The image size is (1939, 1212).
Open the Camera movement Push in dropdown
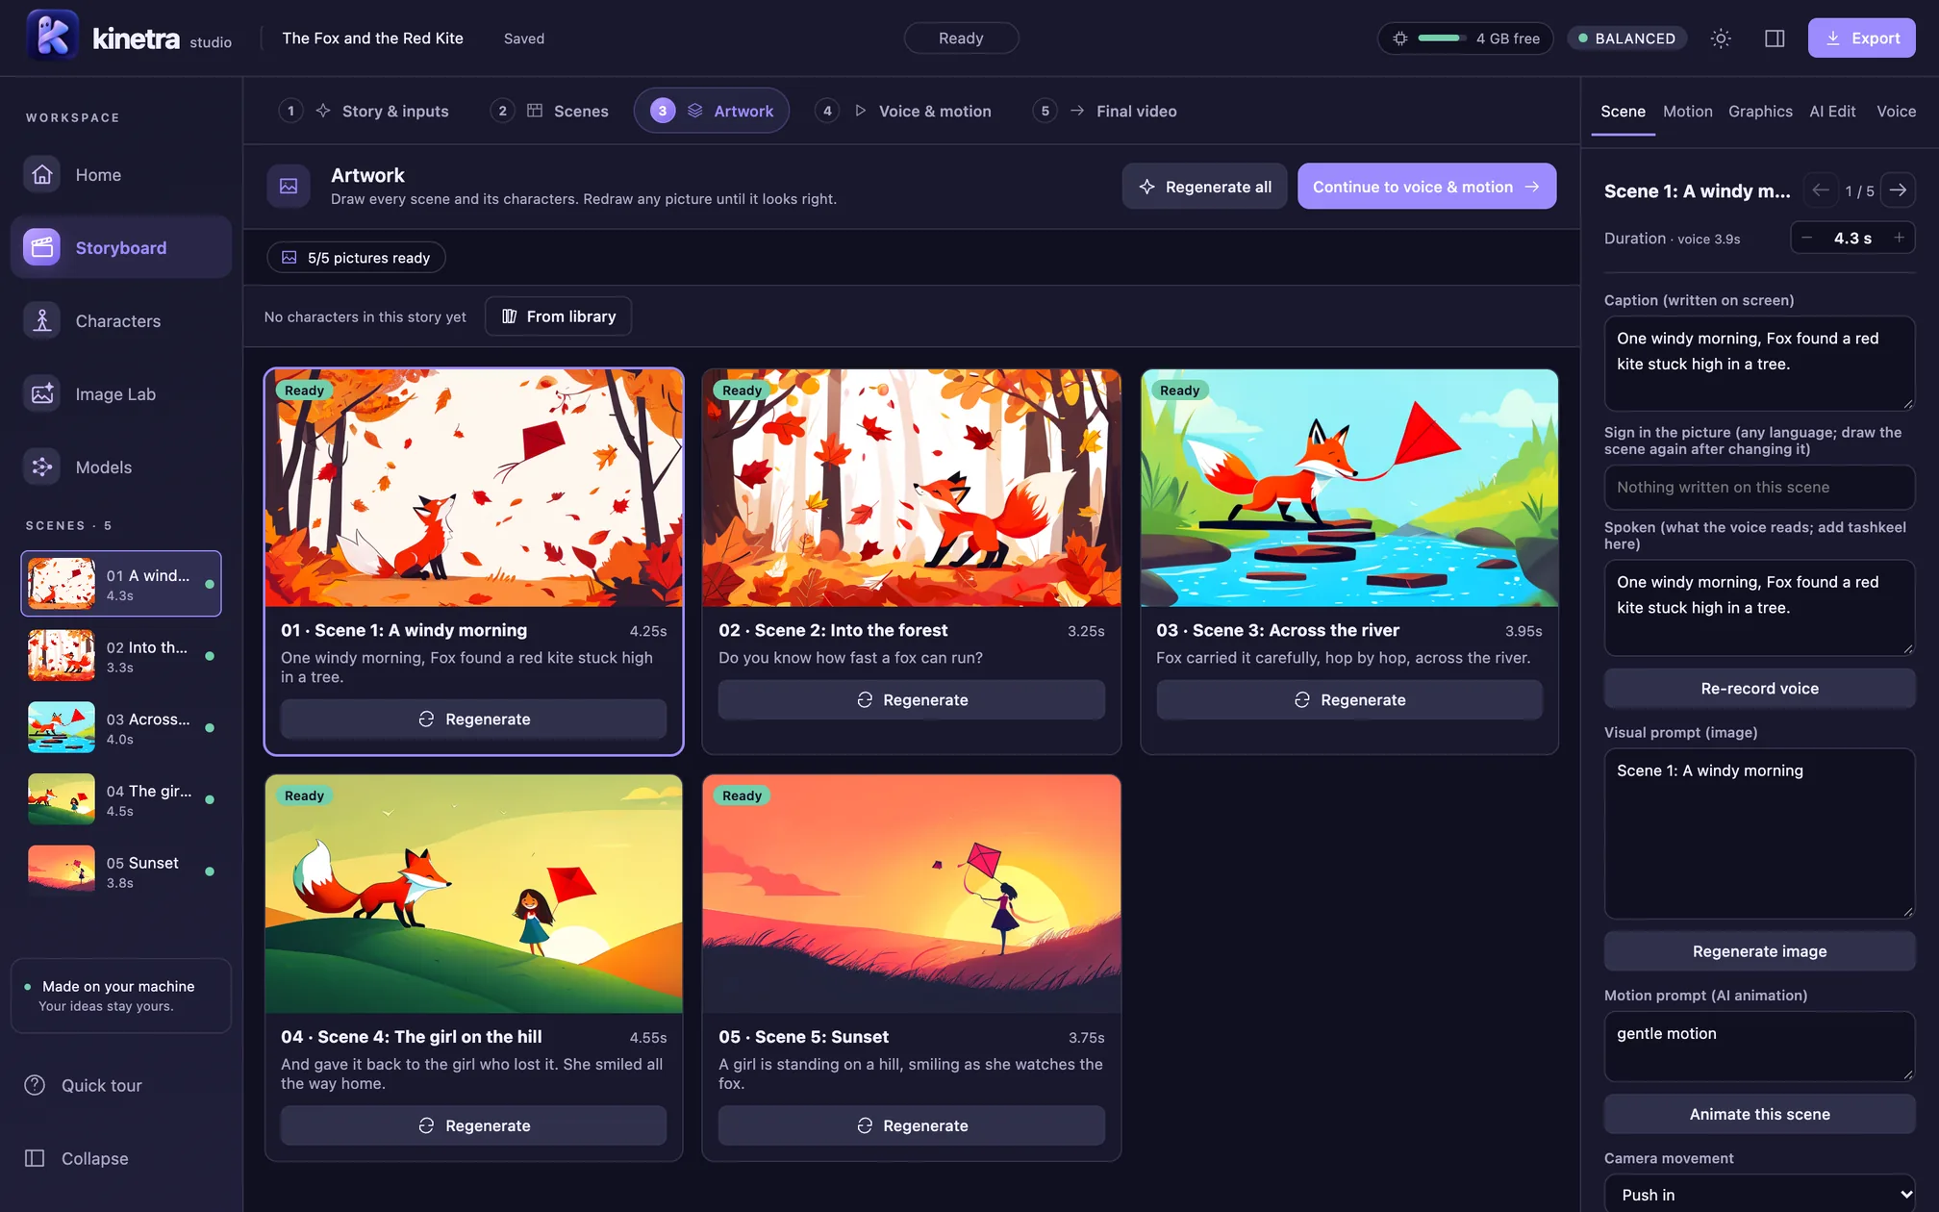[x=1759, y=1194]
